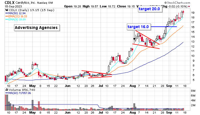The width and height of the screenshot is (200, 115).
Task: Click the MA(60) 717057.06 volume legend
Action: pyautogui.click(x=18, y=93)
